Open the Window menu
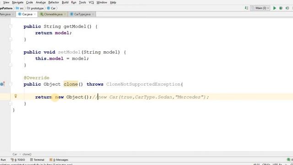Screen dimensions: 293x165 [x=102, y=2]
